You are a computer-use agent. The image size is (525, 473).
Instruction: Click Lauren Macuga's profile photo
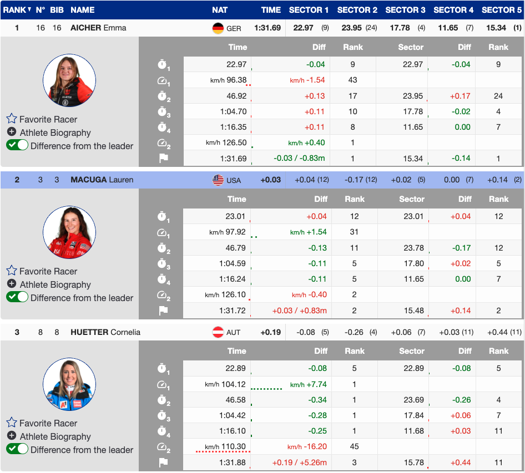69,232
